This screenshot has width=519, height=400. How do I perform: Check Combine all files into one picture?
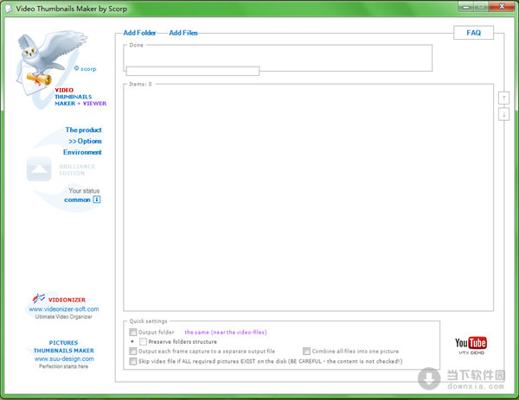306,352
